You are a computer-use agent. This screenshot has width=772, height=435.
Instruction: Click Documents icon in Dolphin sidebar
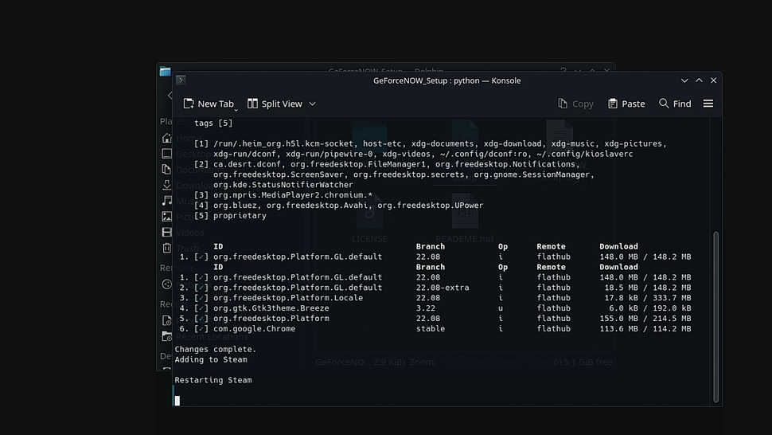pyautogui.click(x=167, y=170)
